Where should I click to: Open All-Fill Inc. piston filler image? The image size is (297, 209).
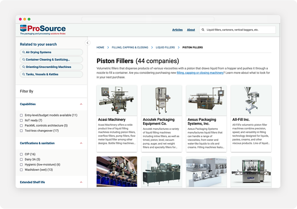pyautogui.click(x=251, y=100)
